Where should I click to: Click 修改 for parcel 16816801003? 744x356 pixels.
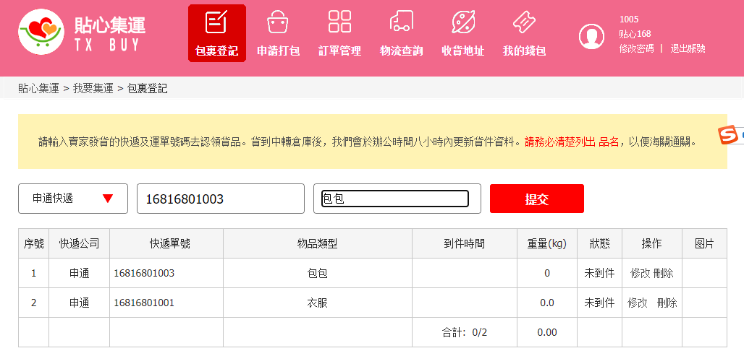pyautogui.click(x=640, y=273)
